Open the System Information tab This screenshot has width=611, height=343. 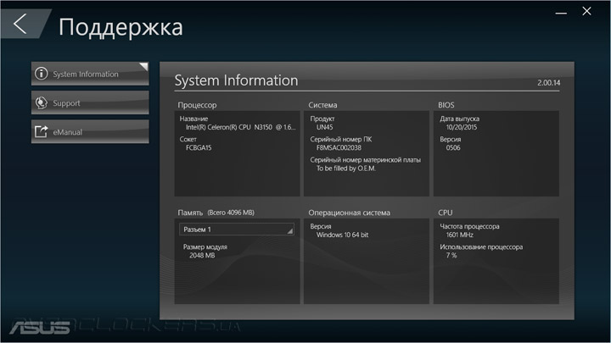[90, 74]
